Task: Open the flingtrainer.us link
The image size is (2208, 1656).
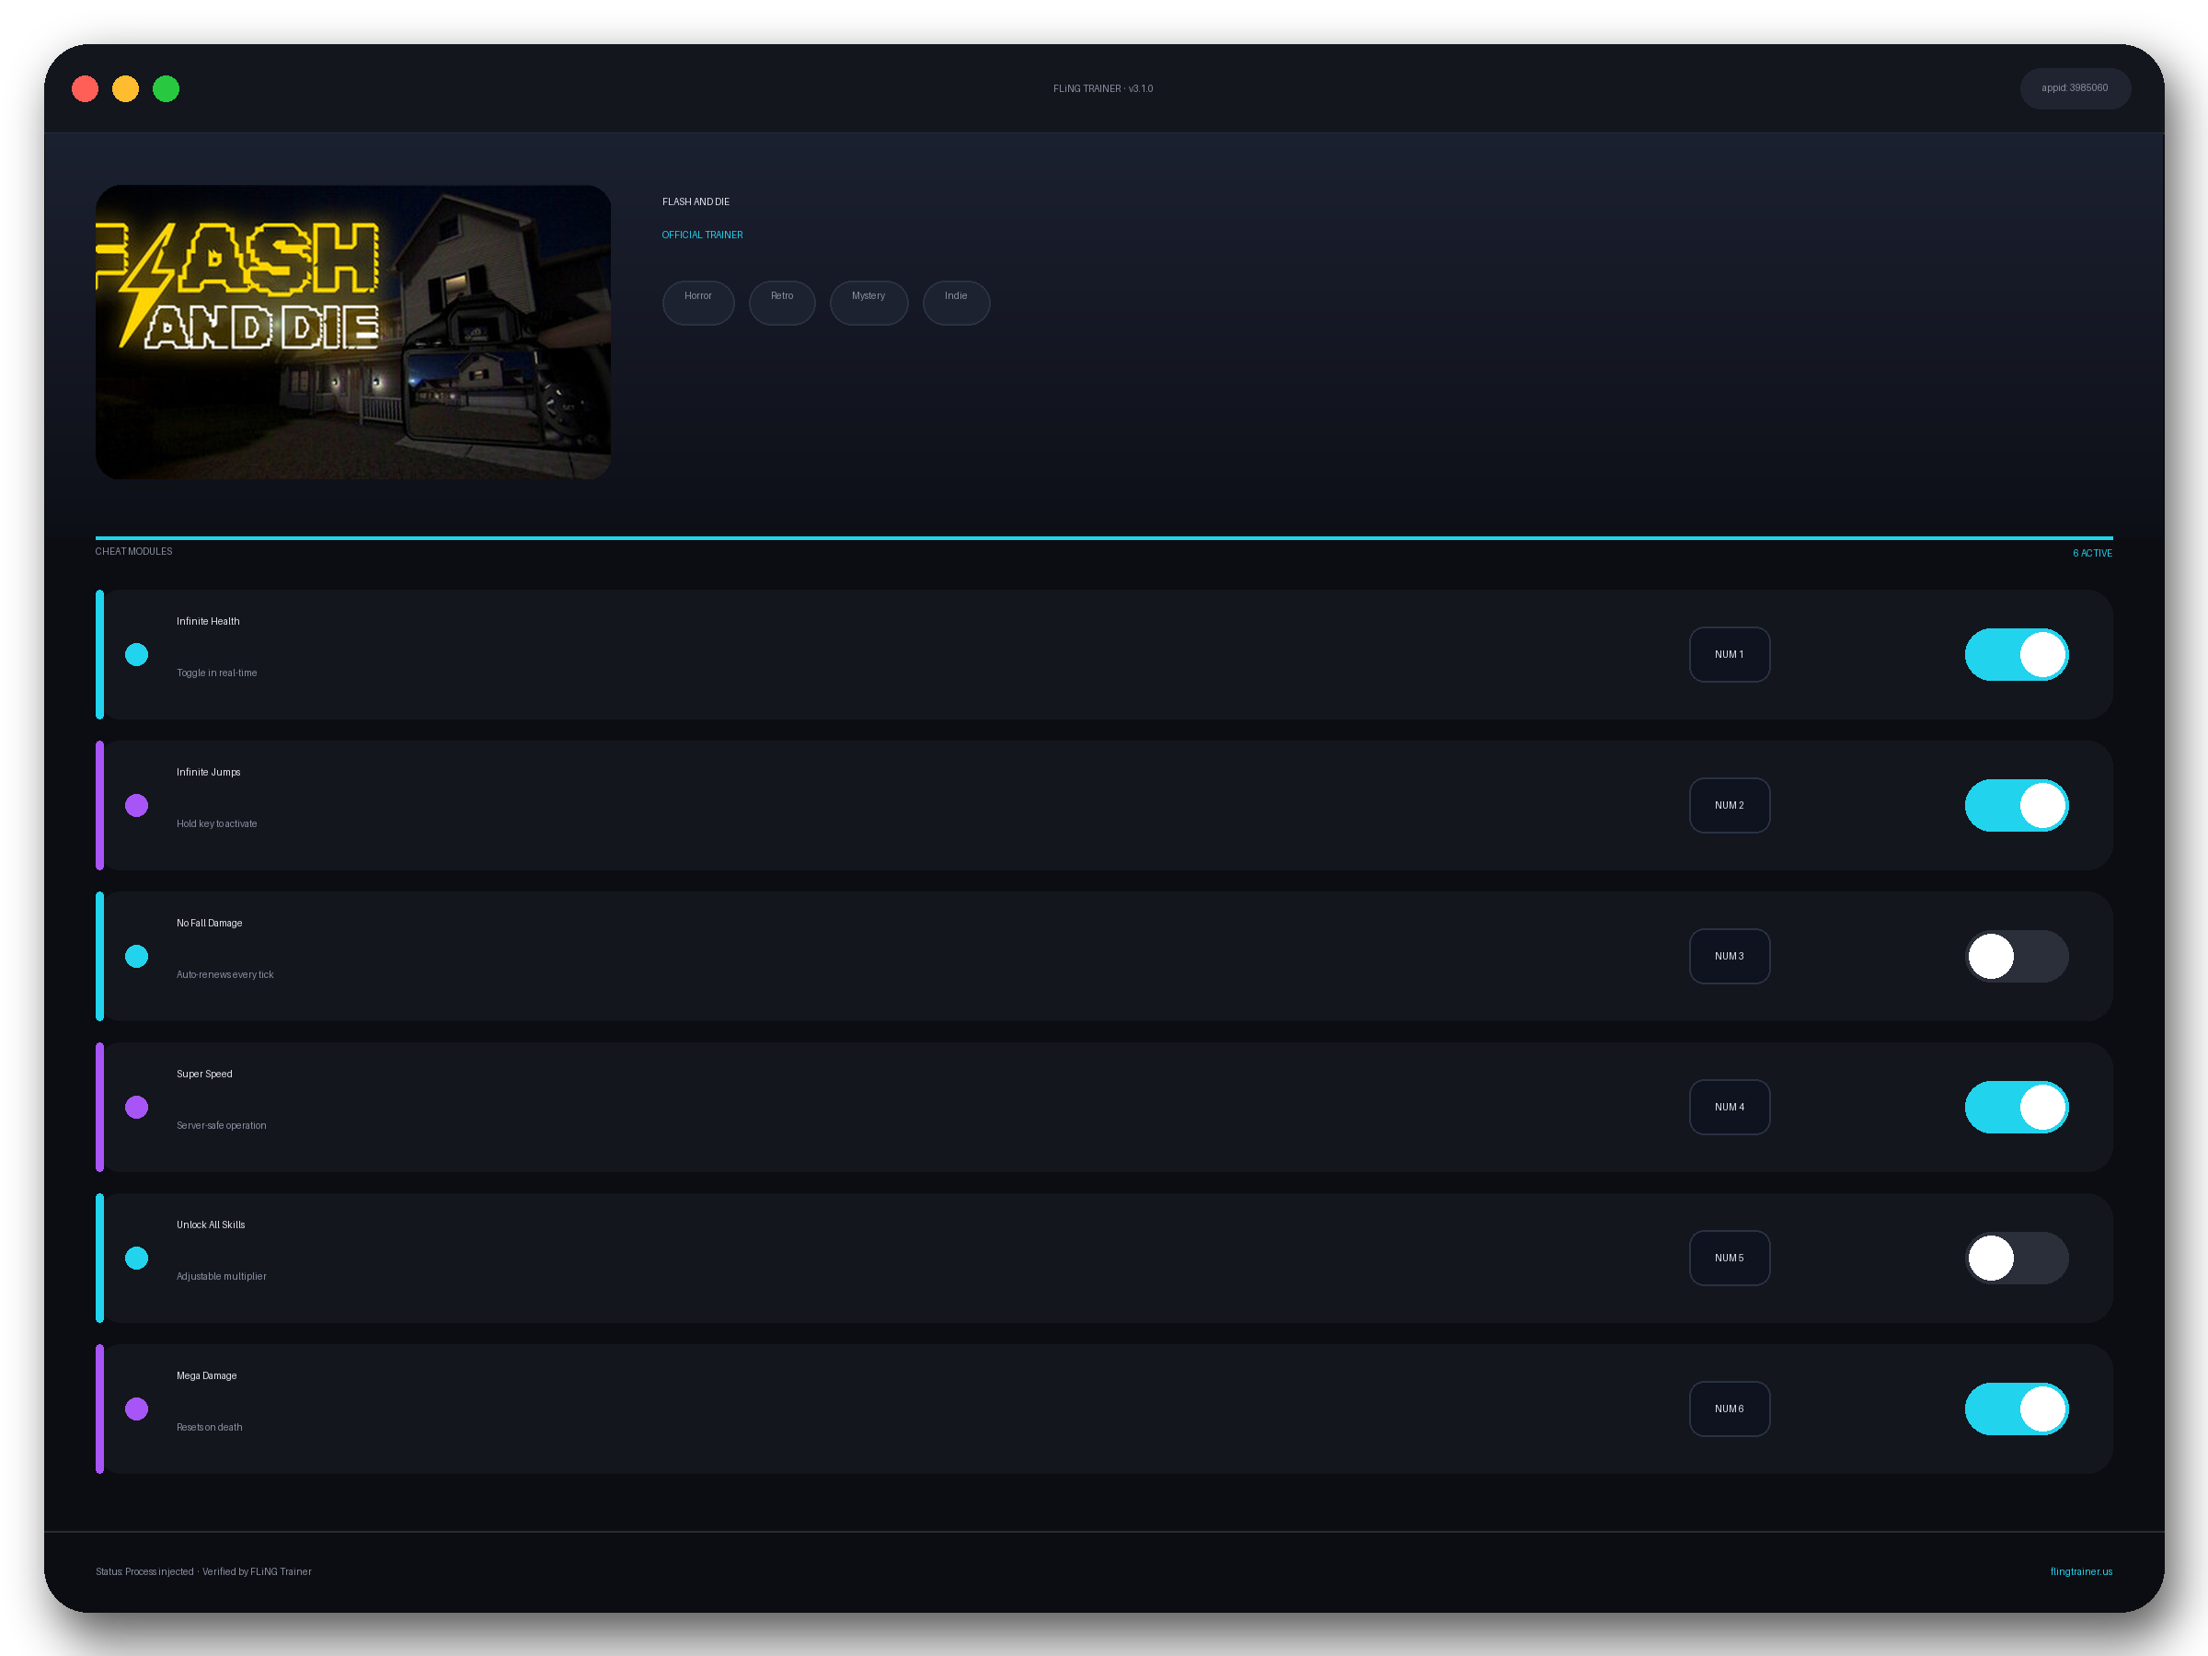Action: pos(2080,1571)
